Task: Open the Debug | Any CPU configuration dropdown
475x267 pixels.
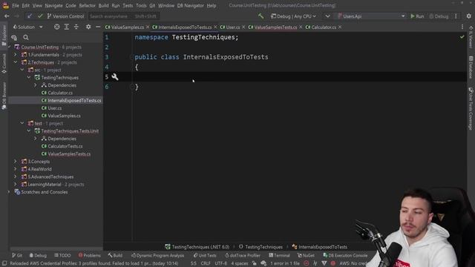Action: click(x=294, y=16)
